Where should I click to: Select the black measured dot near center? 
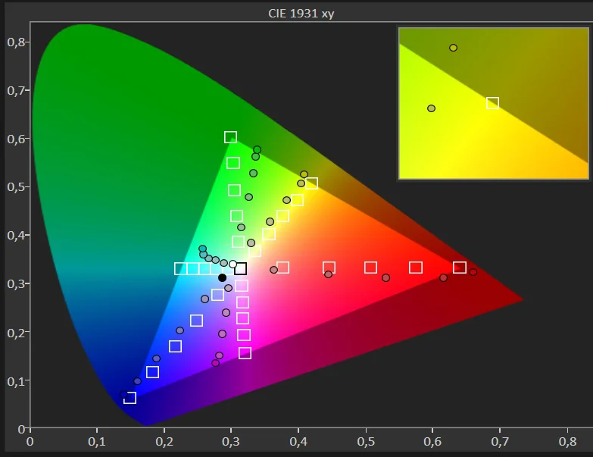point(222,277)
